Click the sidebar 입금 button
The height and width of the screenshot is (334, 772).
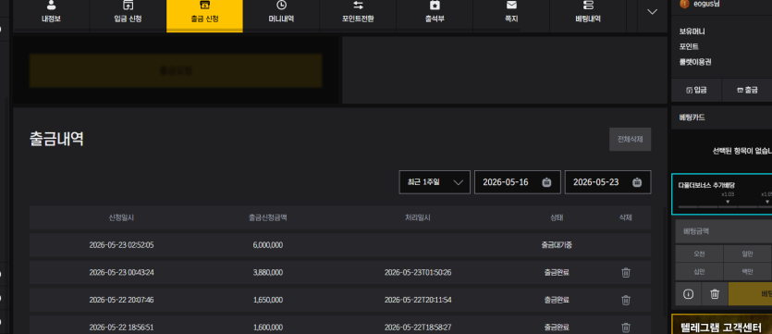pyautogui.click(x=696, y=90)
